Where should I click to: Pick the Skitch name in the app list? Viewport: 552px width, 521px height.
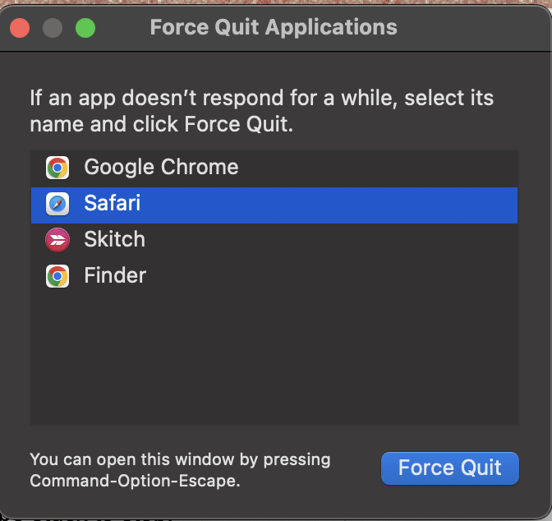click(x=115, y=239)
